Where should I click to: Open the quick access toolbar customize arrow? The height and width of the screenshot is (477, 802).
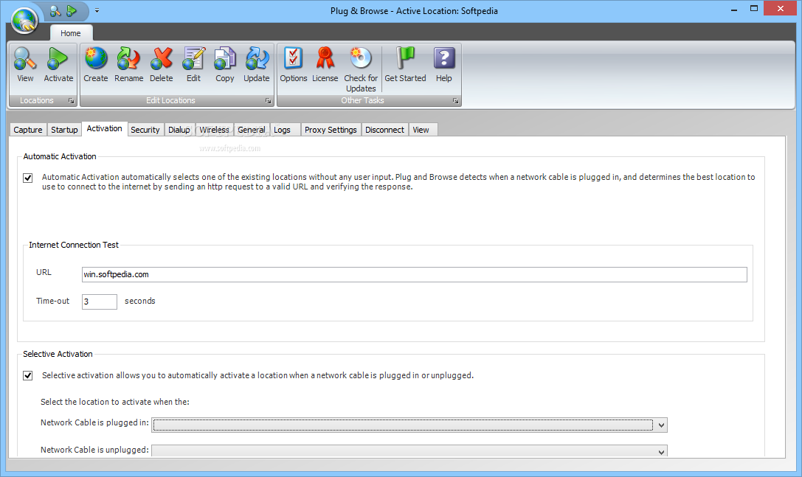click(97, 11)
